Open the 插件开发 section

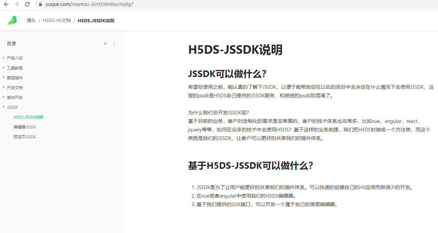tap(15, 97)
